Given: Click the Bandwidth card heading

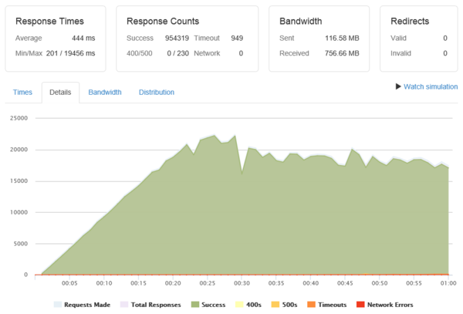Looking at the screenshot, I should [301, 22].
